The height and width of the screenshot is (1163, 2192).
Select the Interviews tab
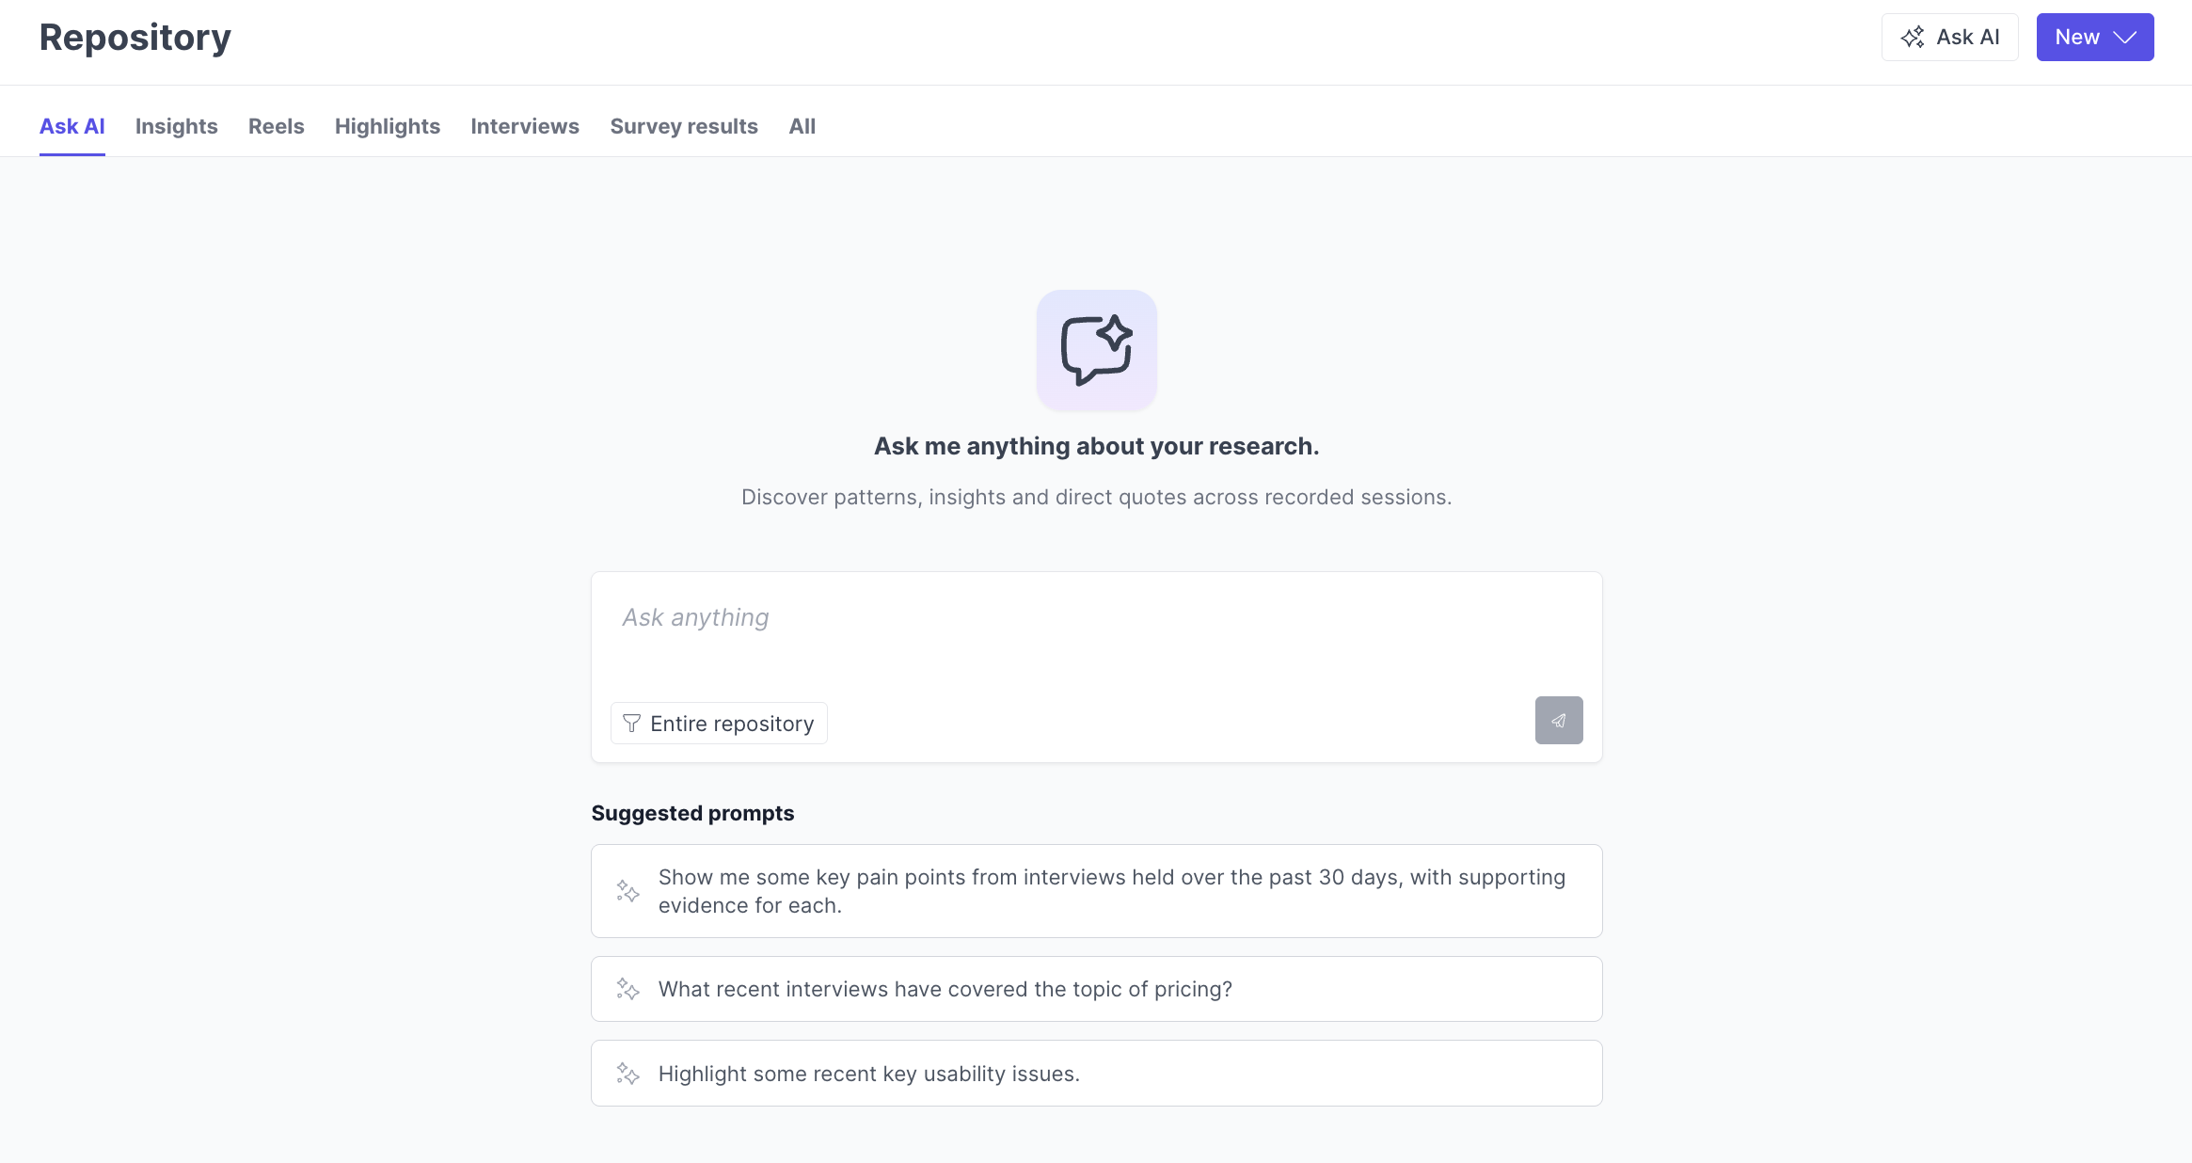pos(525,126)
